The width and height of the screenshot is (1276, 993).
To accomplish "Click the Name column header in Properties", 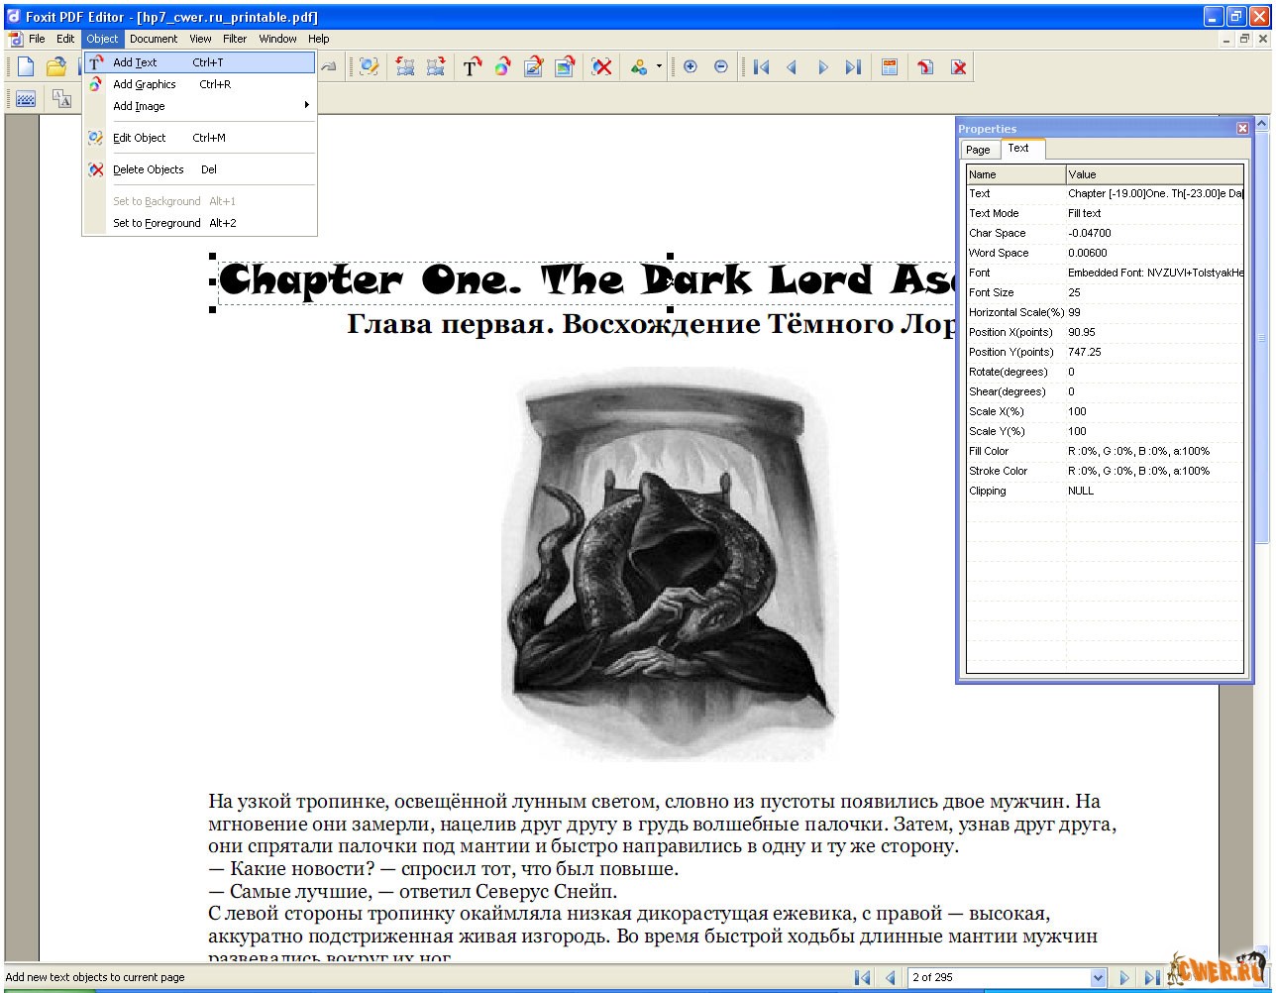I will [x=1016, y=174].
